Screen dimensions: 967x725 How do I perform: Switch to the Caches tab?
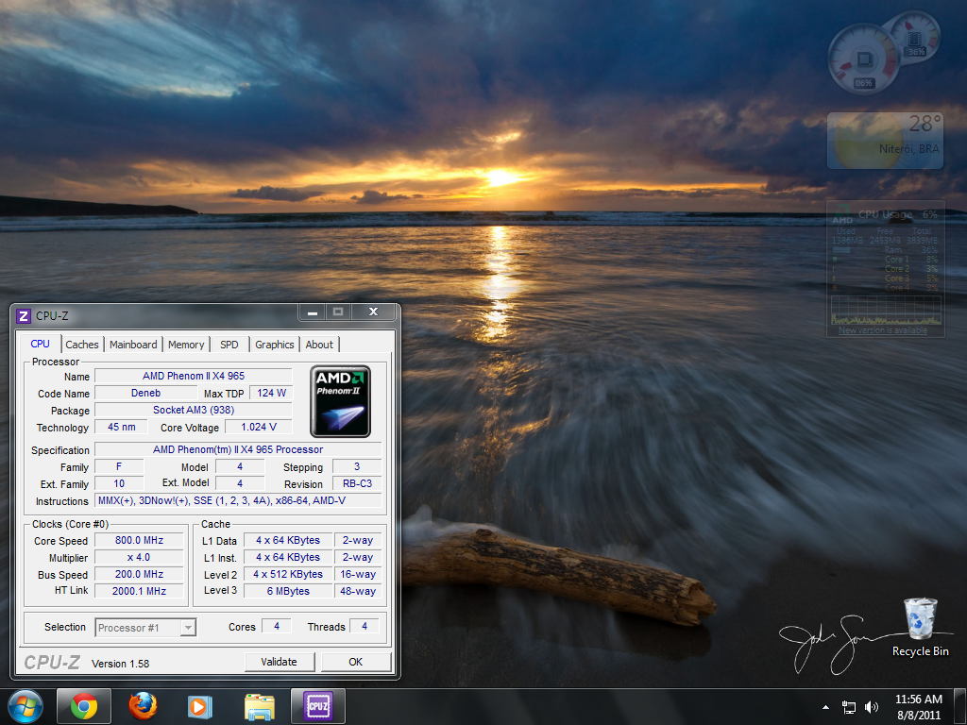click(x=82, y=345)
